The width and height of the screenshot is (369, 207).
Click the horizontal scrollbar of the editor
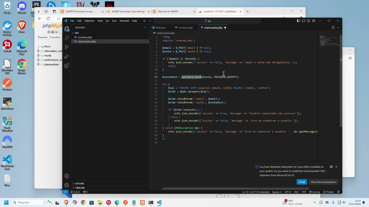click(x=235, y=189)
